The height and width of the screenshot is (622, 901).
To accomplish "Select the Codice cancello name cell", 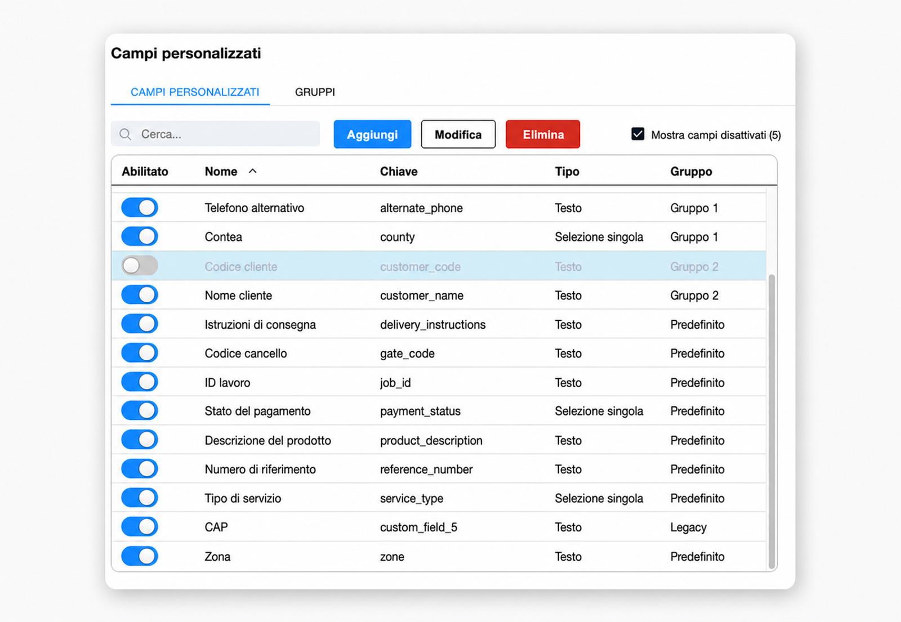I will pyautogui.click(x=246, y=353).
